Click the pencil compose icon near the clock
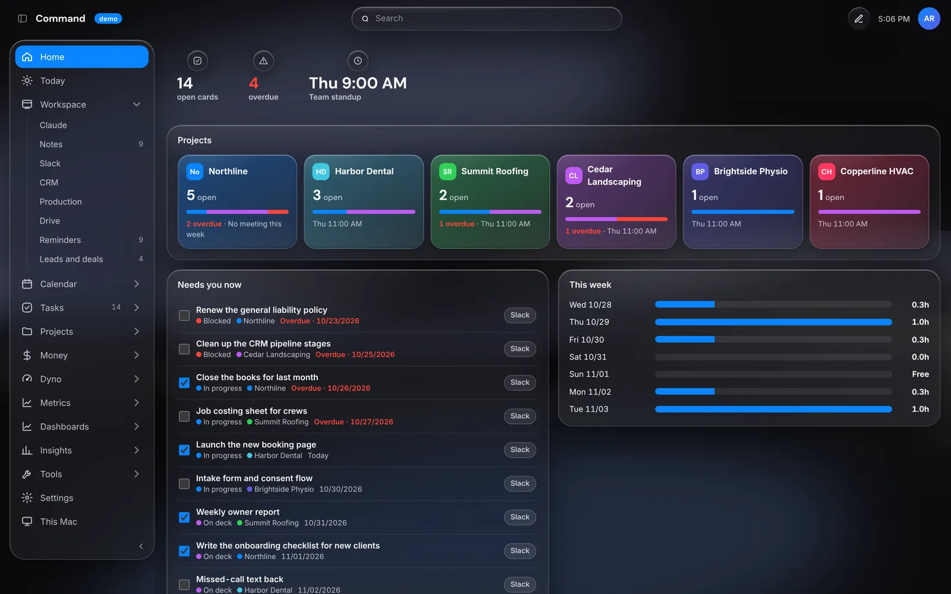 (x=858, y=19)
